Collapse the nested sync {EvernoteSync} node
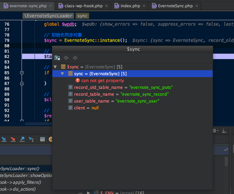 (62, 74)
